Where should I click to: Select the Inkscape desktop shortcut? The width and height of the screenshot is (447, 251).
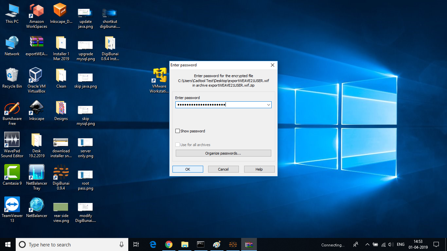tap(36, 108)
